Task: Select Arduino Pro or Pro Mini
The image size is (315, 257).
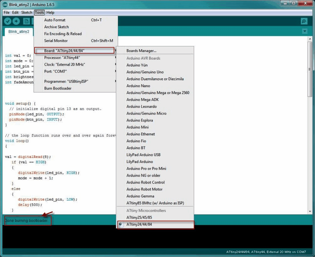Action: 155,168
